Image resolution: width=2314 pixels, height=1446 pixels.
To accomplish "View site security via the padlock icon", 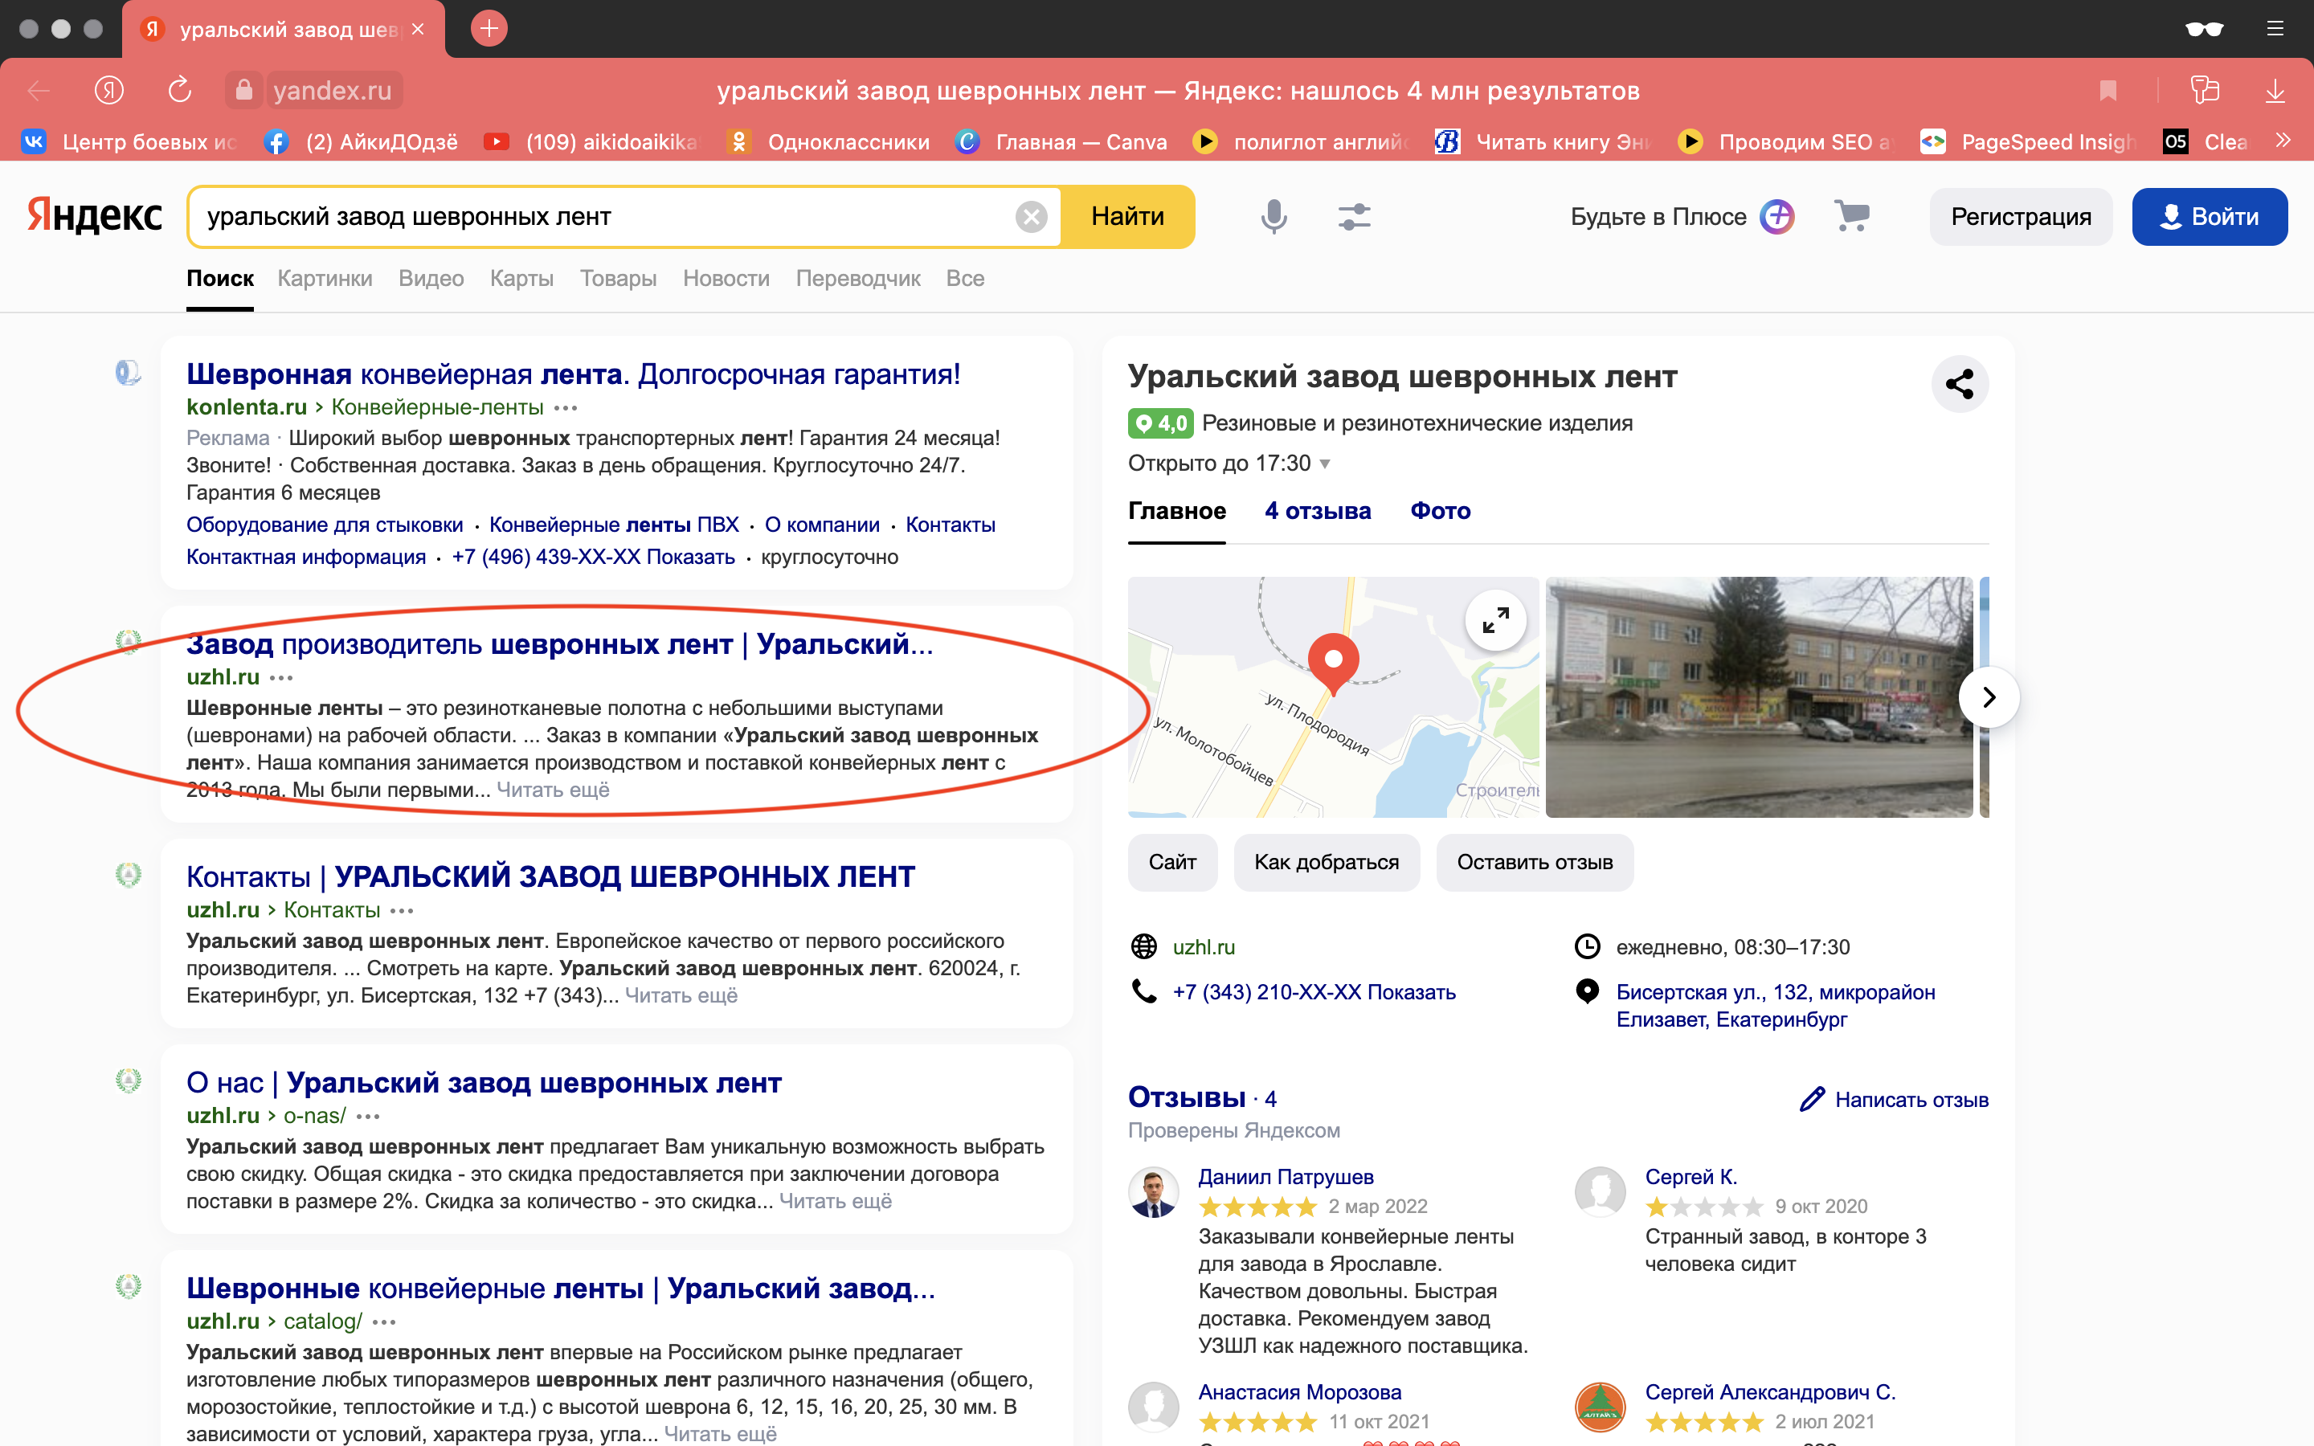I will pos(243,90).
